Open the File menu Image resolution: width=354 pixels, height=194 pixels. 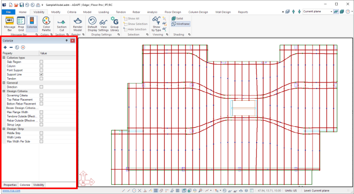click(8, 12)
